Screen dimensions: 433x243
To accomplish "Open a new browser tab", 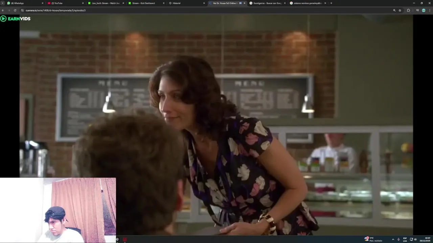I will coord(331,3).
